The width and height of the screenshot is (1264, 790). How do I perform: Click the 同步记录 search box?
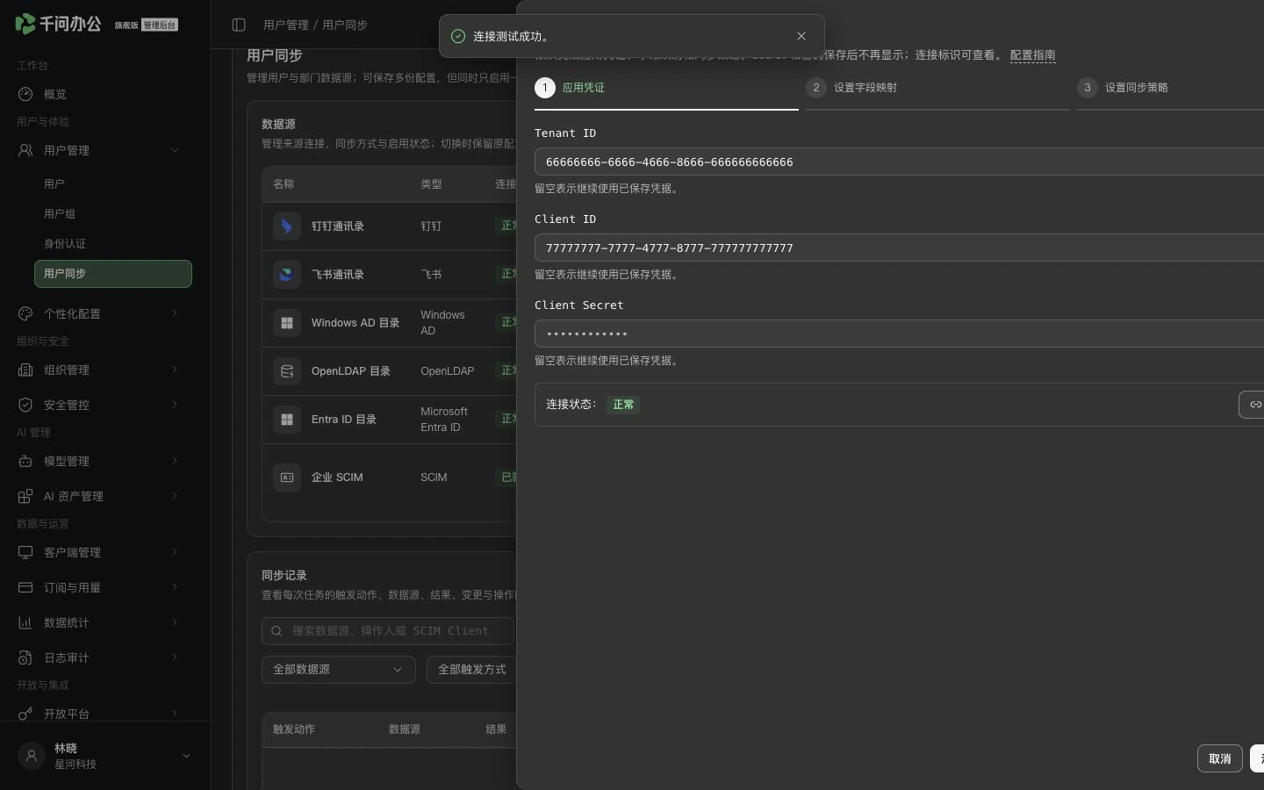click(x=388, y=631)
